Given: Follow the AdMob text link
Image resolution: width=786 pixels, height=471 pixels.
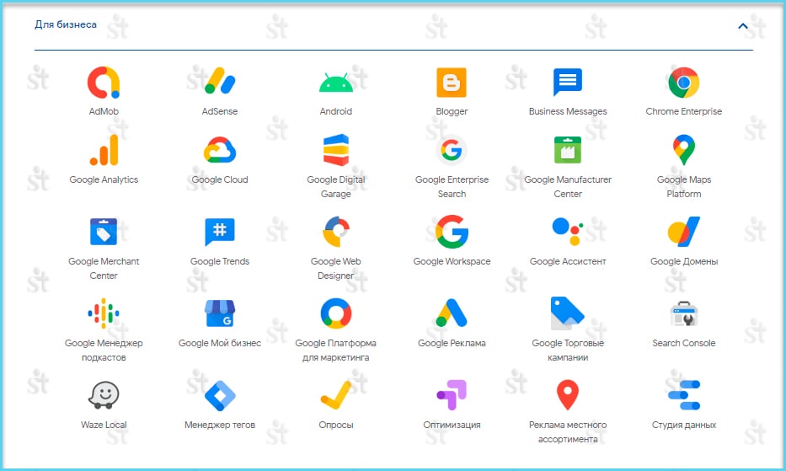Looking at the screenshot, I should (104, 111).
